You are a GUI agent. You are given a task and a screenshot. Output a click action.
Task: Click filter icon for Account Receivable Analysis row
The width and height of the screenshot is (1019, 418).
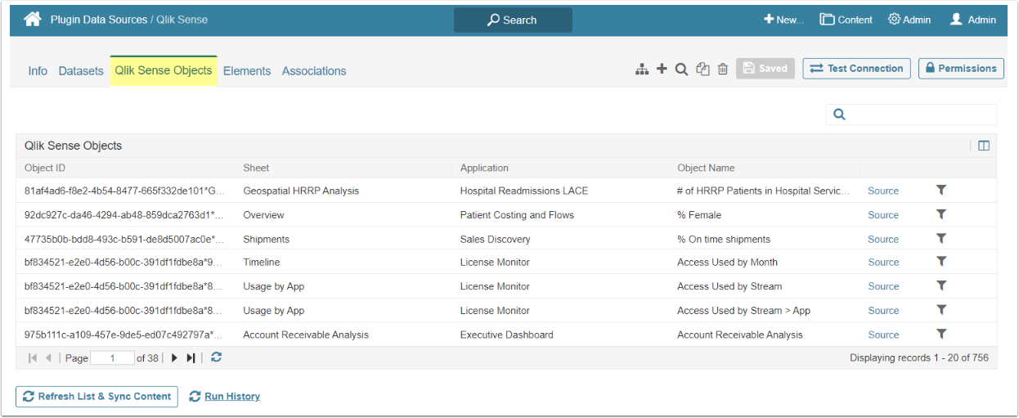[x=941, y=334]
